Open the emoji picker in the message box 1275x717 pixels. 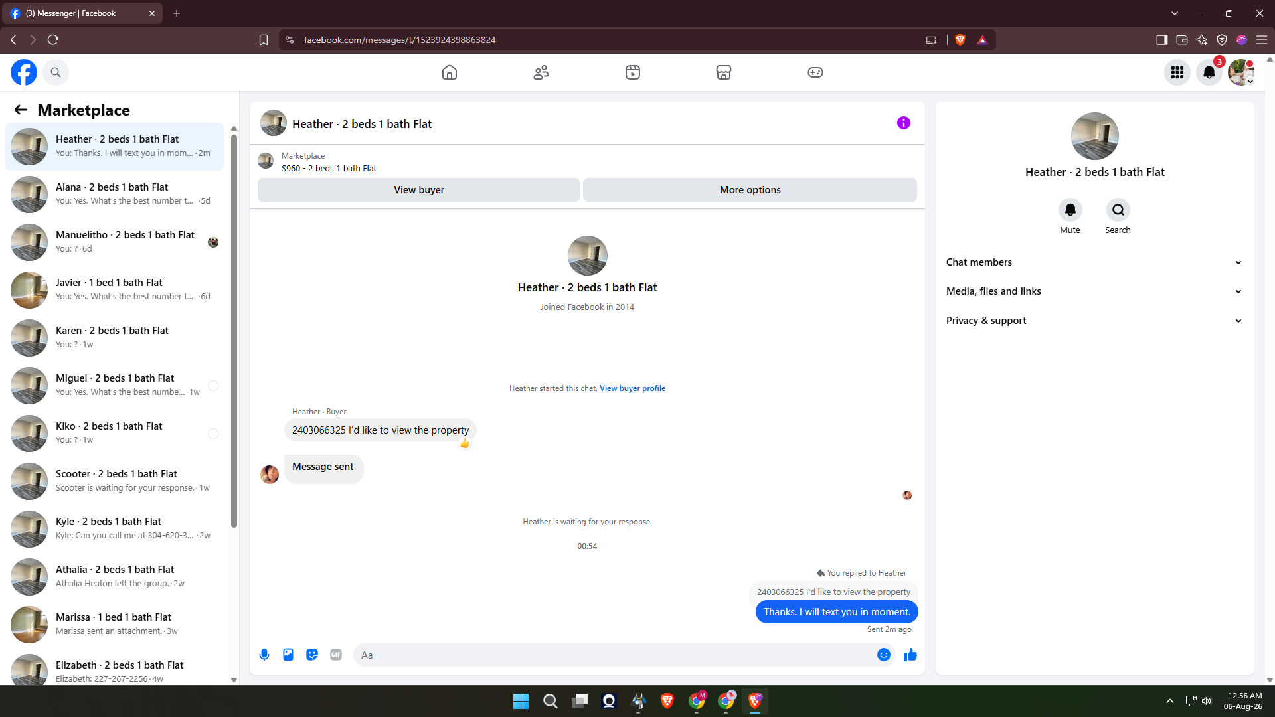pyautogui.click(x=884, y=655)
